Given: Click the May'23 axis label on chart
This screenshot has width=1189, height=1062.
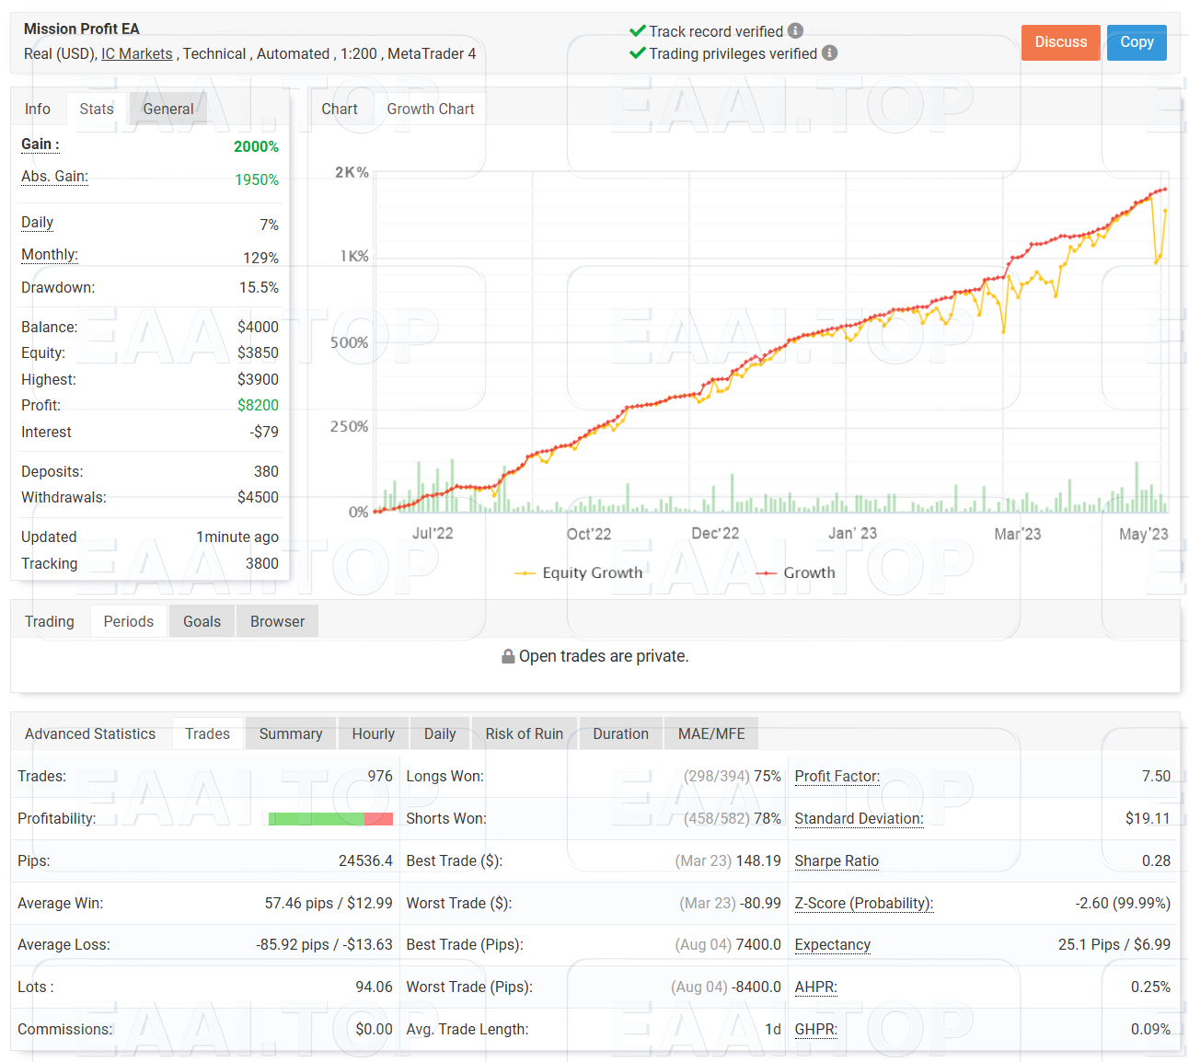Looking at the screenshot, I should coord(1143,534).
